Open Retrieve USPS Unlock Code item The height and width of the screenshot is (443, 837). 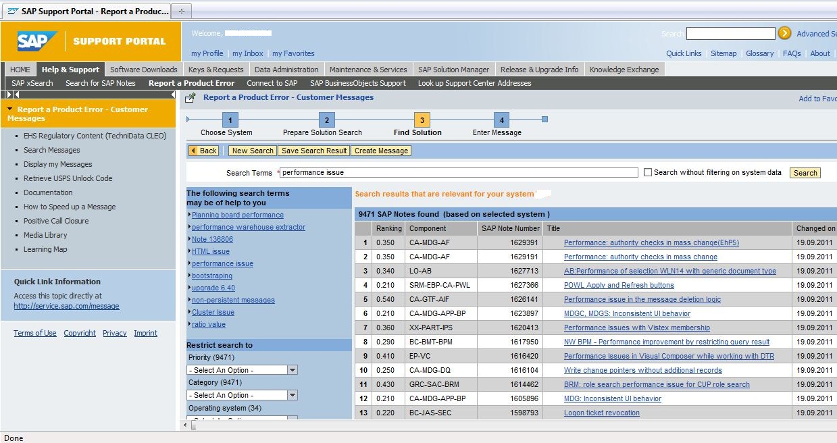click(68, 178)
